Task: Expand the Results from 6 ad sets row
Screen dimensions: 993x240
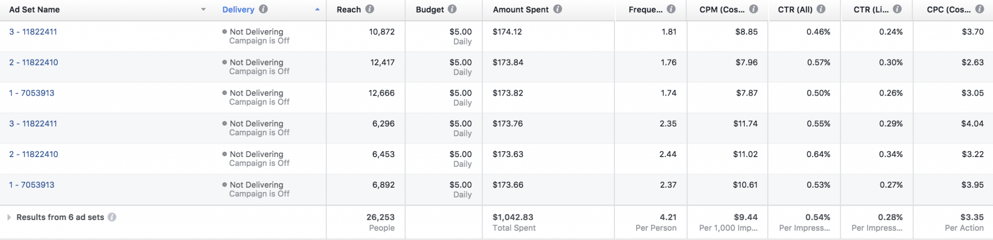Action: pyautogui.click(x=9, y=217)
